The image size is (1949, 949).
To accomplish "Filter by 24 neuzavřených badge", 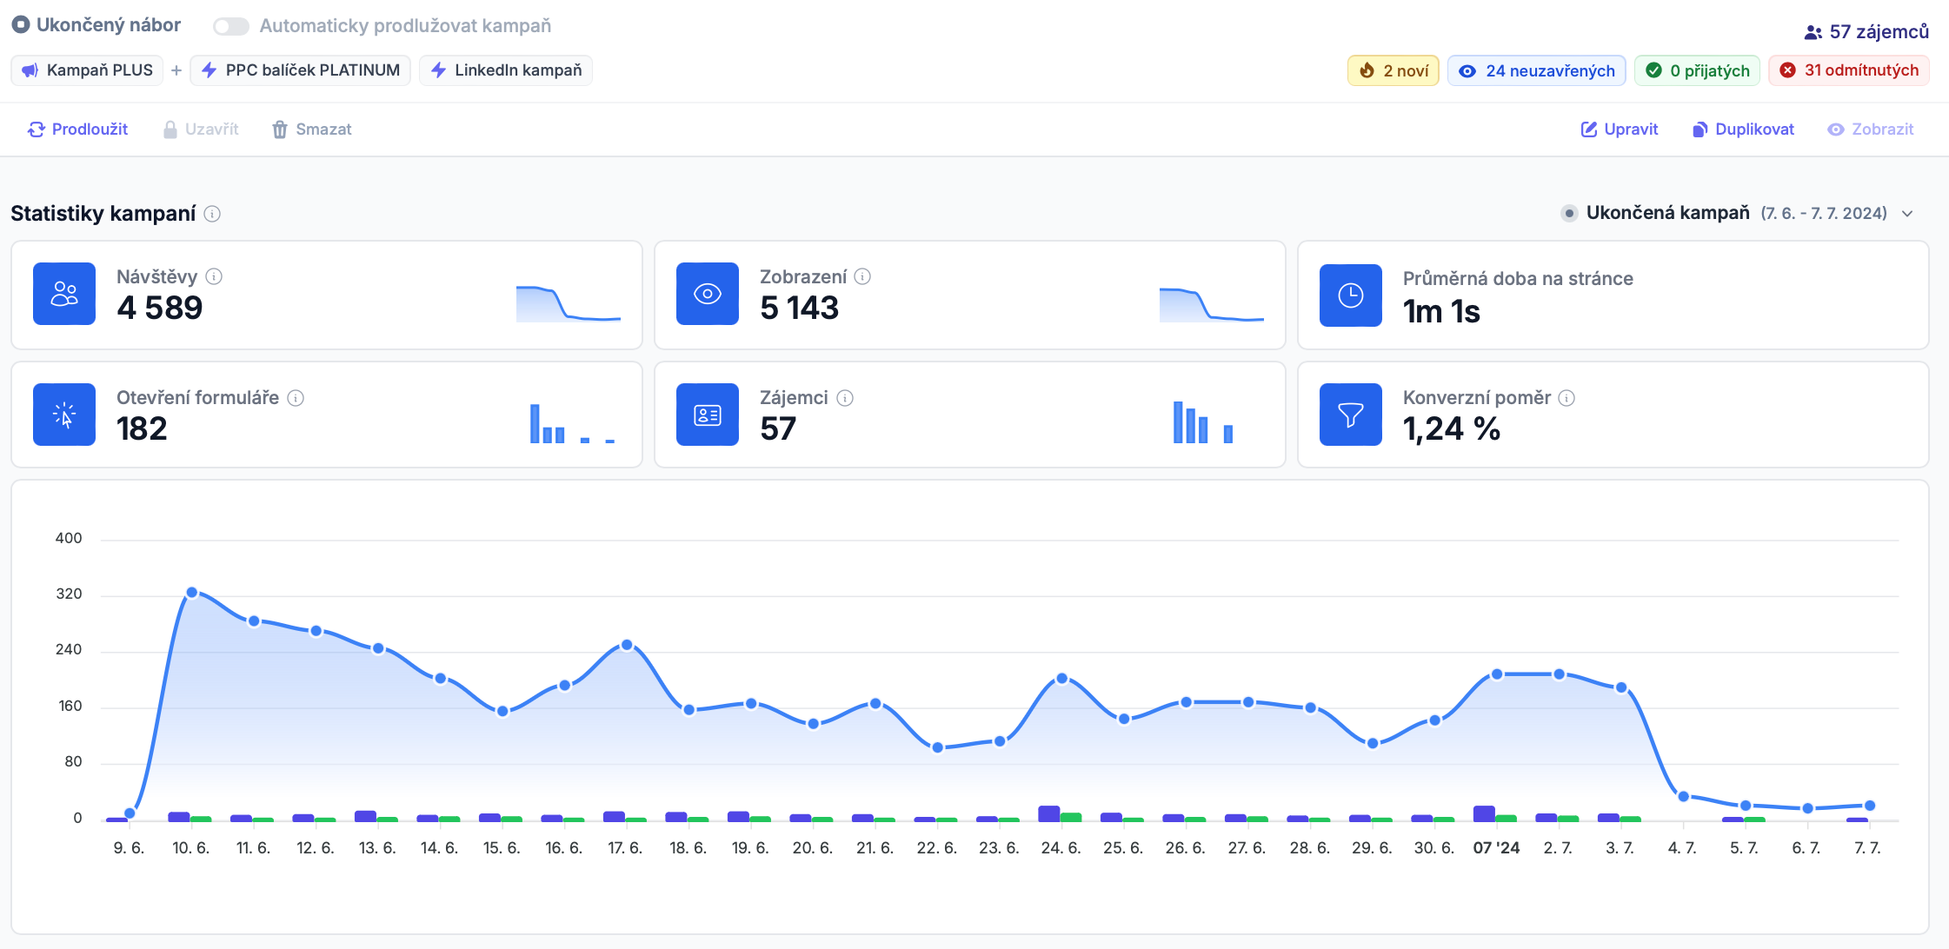I will point(1536,70).
